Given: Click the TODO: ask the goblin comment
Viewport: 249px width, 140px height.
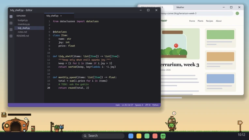Looking at the screenshot, I should pos(74,84).
